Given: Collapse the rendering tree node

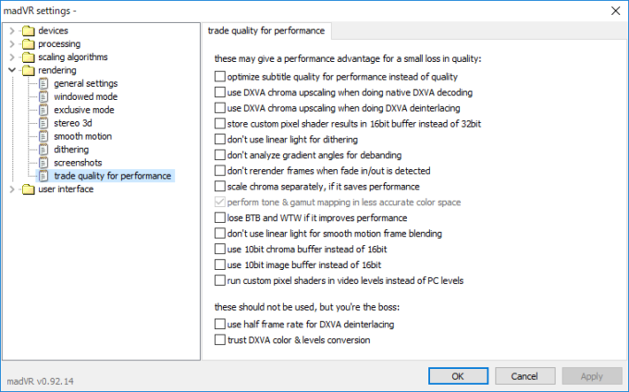Looking at the screenshot, I should point(12,69).
